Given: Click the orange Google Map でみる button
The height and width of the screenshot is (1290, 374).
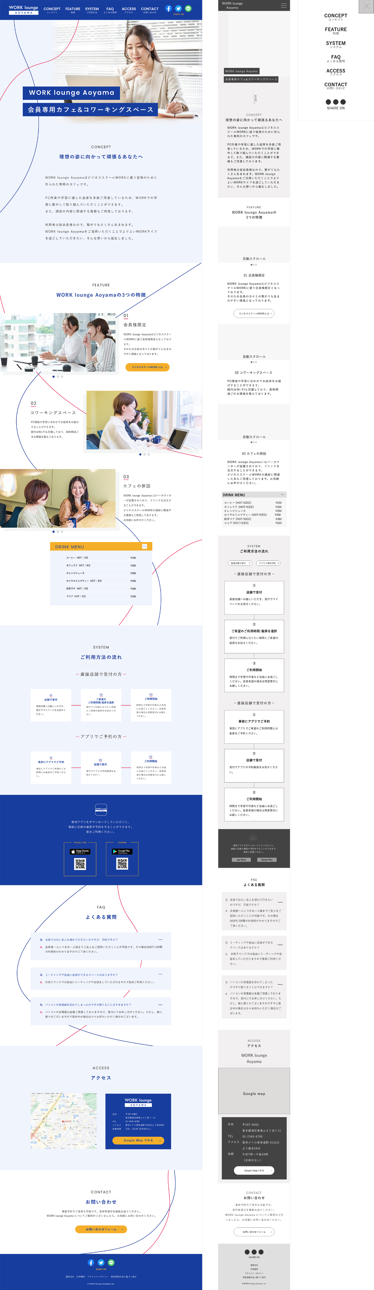Looking at the screenshot, I should click(x=138, y=1140).
